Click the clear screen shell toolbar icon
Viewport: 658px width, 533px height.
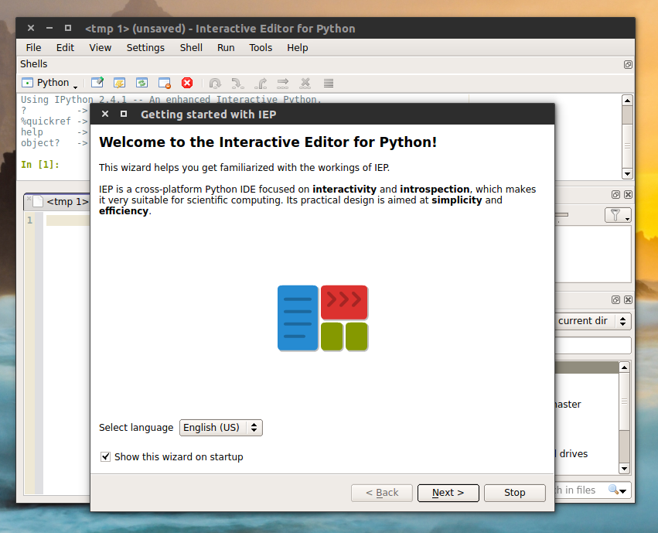point(163,83)
